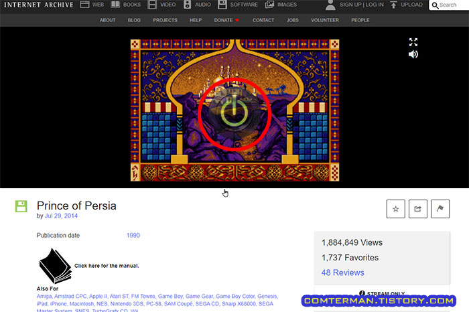Open the 48 Reviews link

343,272
